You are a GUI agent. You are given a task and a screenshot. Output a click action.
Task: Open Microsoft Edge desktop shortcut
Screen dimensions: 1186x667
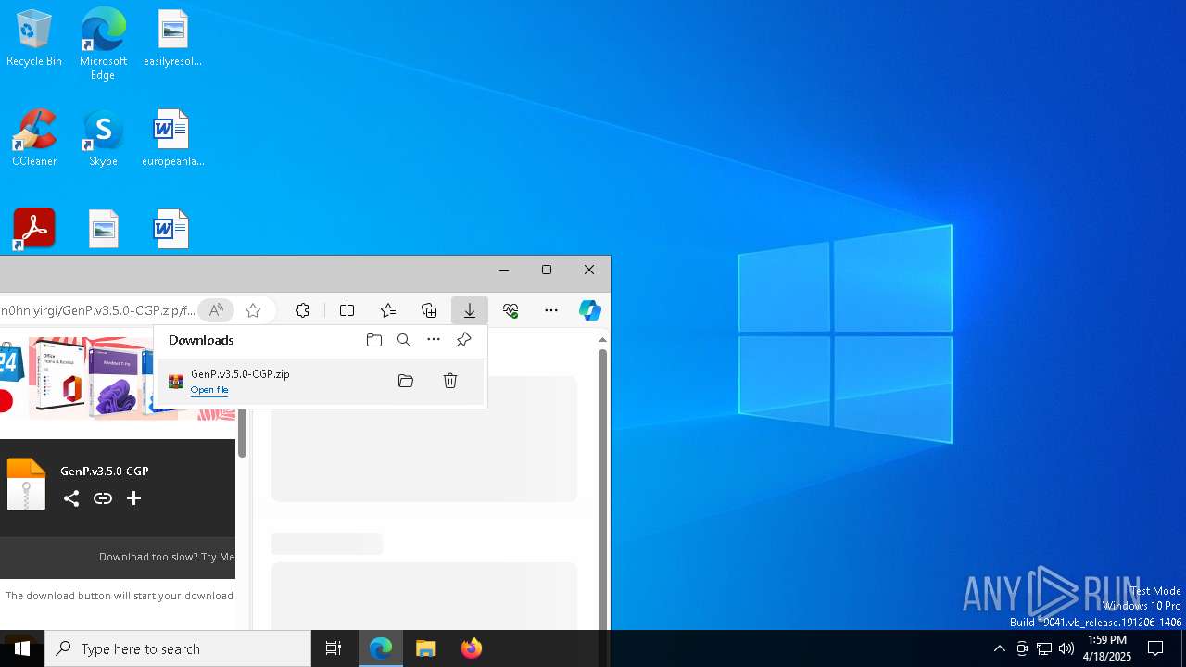(103, 44)
